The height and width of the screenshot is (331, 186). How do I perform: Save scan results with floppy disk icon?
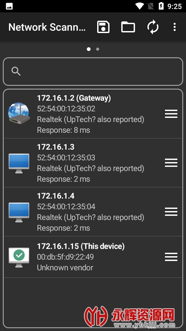tap(103, 27)
